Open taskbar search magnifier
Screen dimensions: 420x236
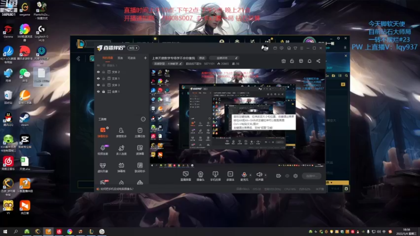[x=16, y=231]
